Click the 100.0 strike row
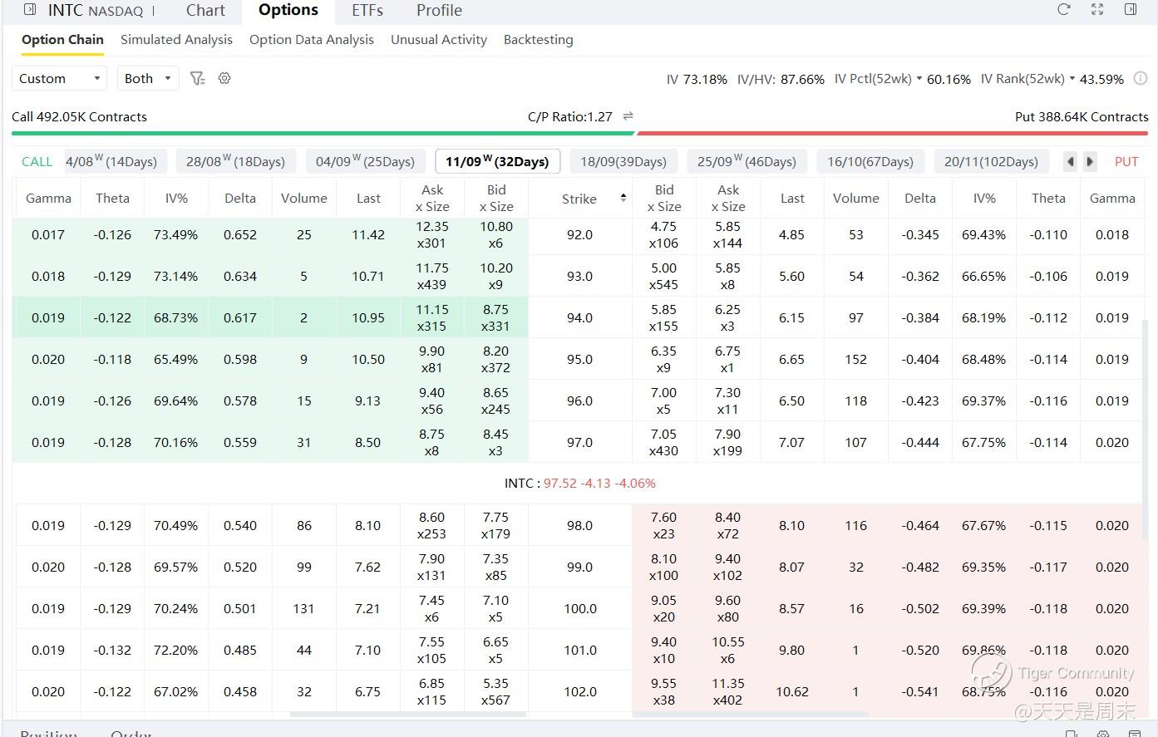The width and height of the screenshot is (1158, 737). 579,608
